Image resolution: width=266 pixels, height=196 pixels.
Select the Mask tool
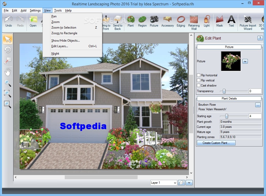[x=219, y=22]
